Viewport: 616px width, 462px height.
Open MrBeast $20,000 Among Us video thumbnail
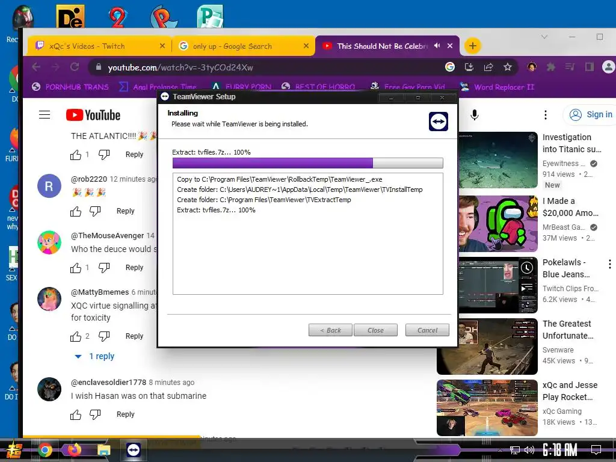(x=497, y=224)
